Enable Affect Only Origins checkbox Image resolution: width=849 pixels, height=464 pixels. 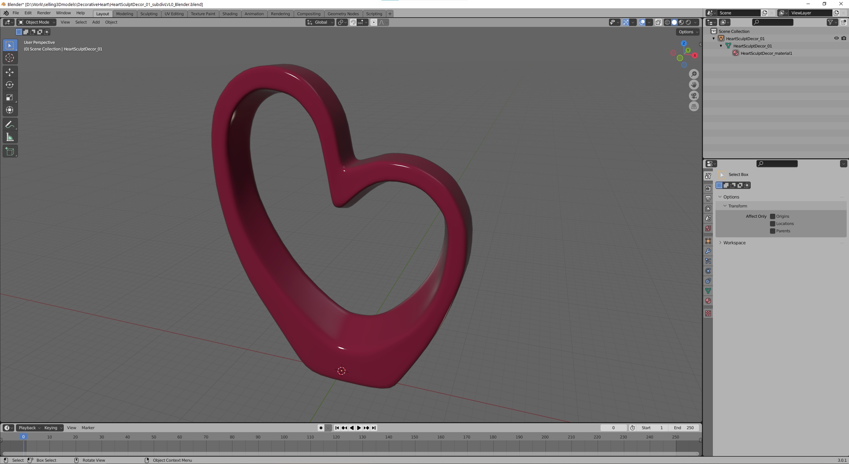[x=772, y=216]
